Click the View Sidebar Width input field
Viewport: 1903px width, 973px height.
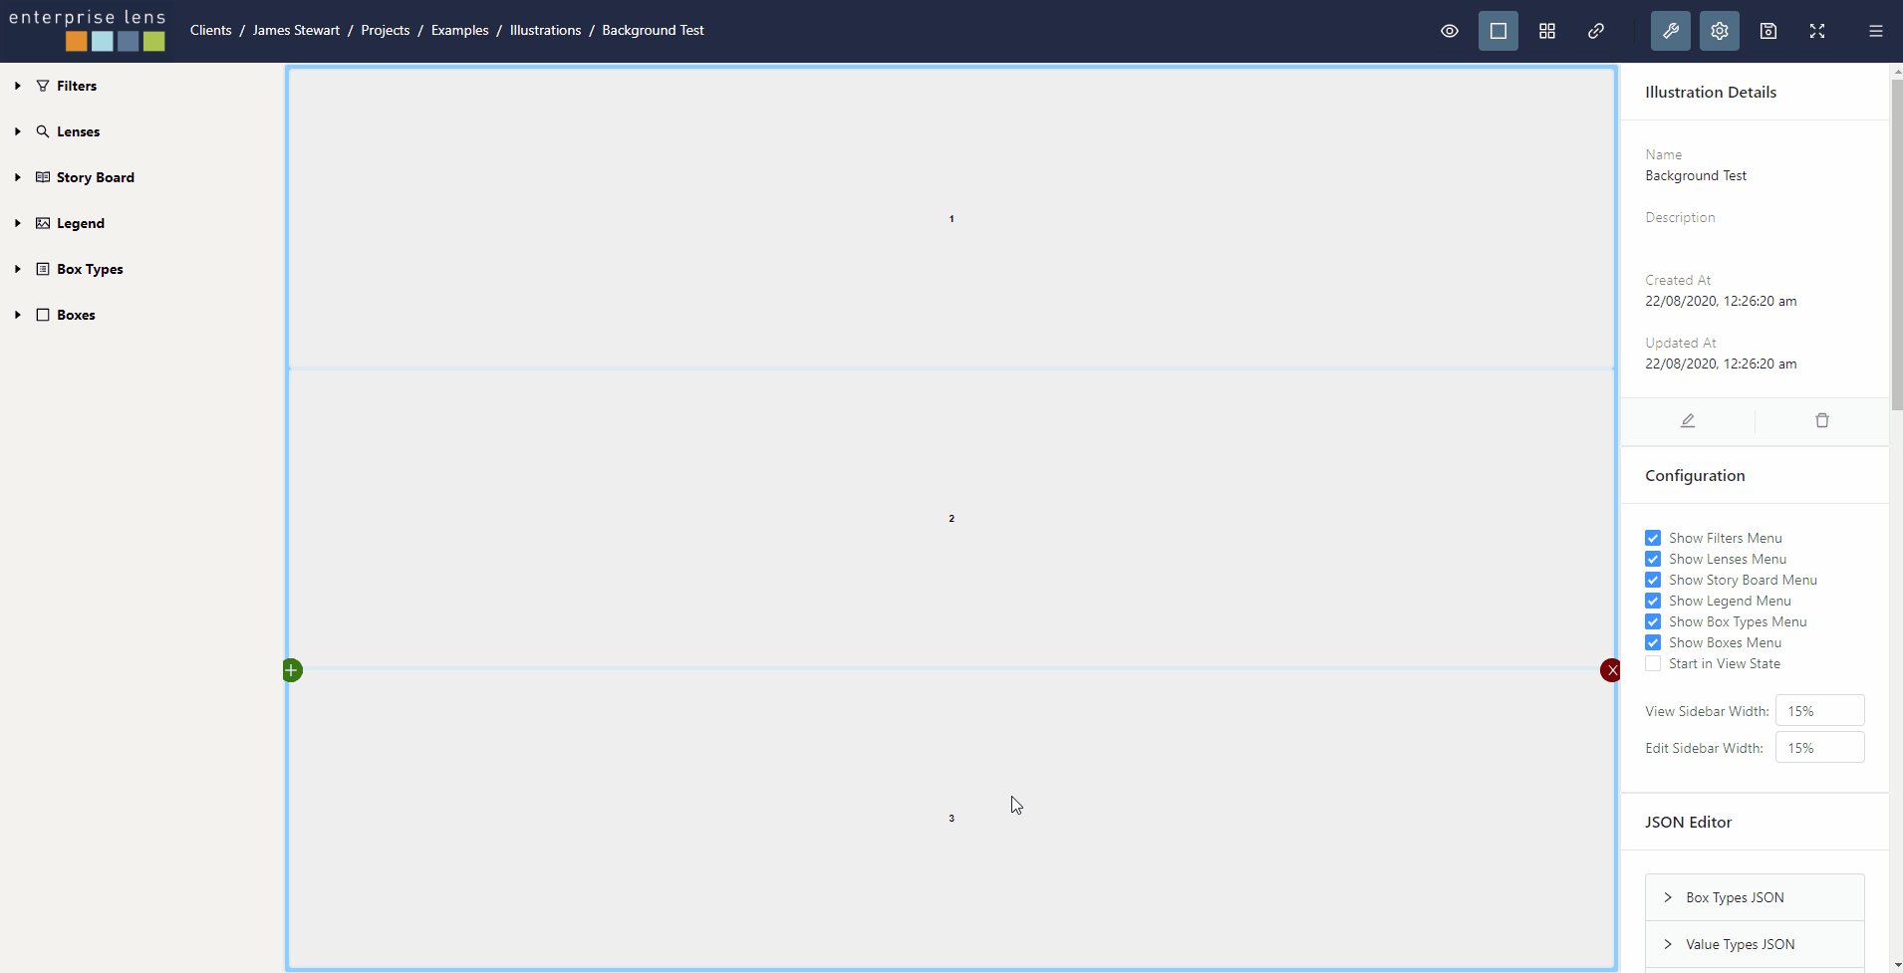[1818, 711]
